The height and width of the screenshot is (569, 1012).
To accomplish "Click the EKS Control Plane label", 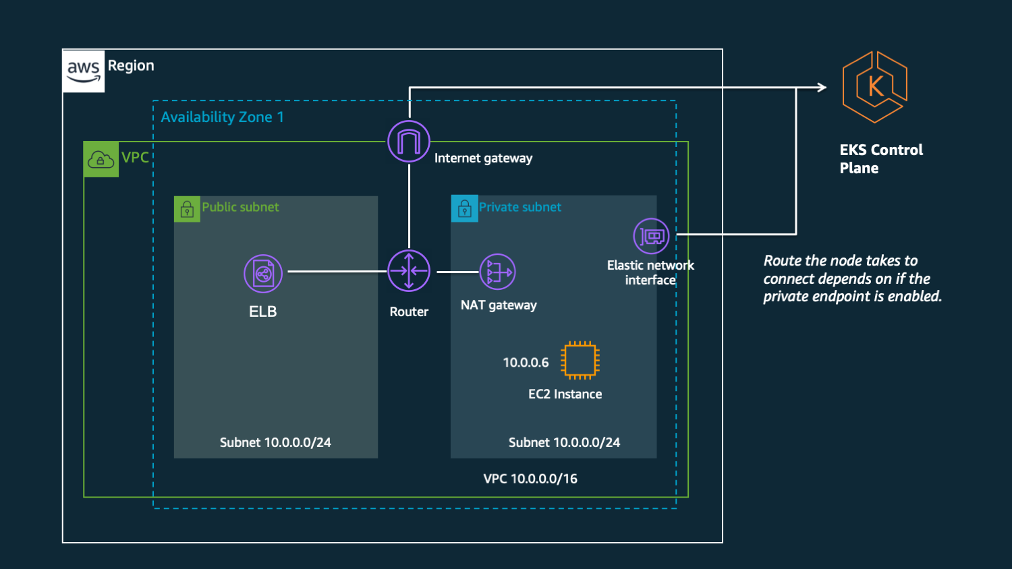I will pyautogui.click(x=881, y=159).
